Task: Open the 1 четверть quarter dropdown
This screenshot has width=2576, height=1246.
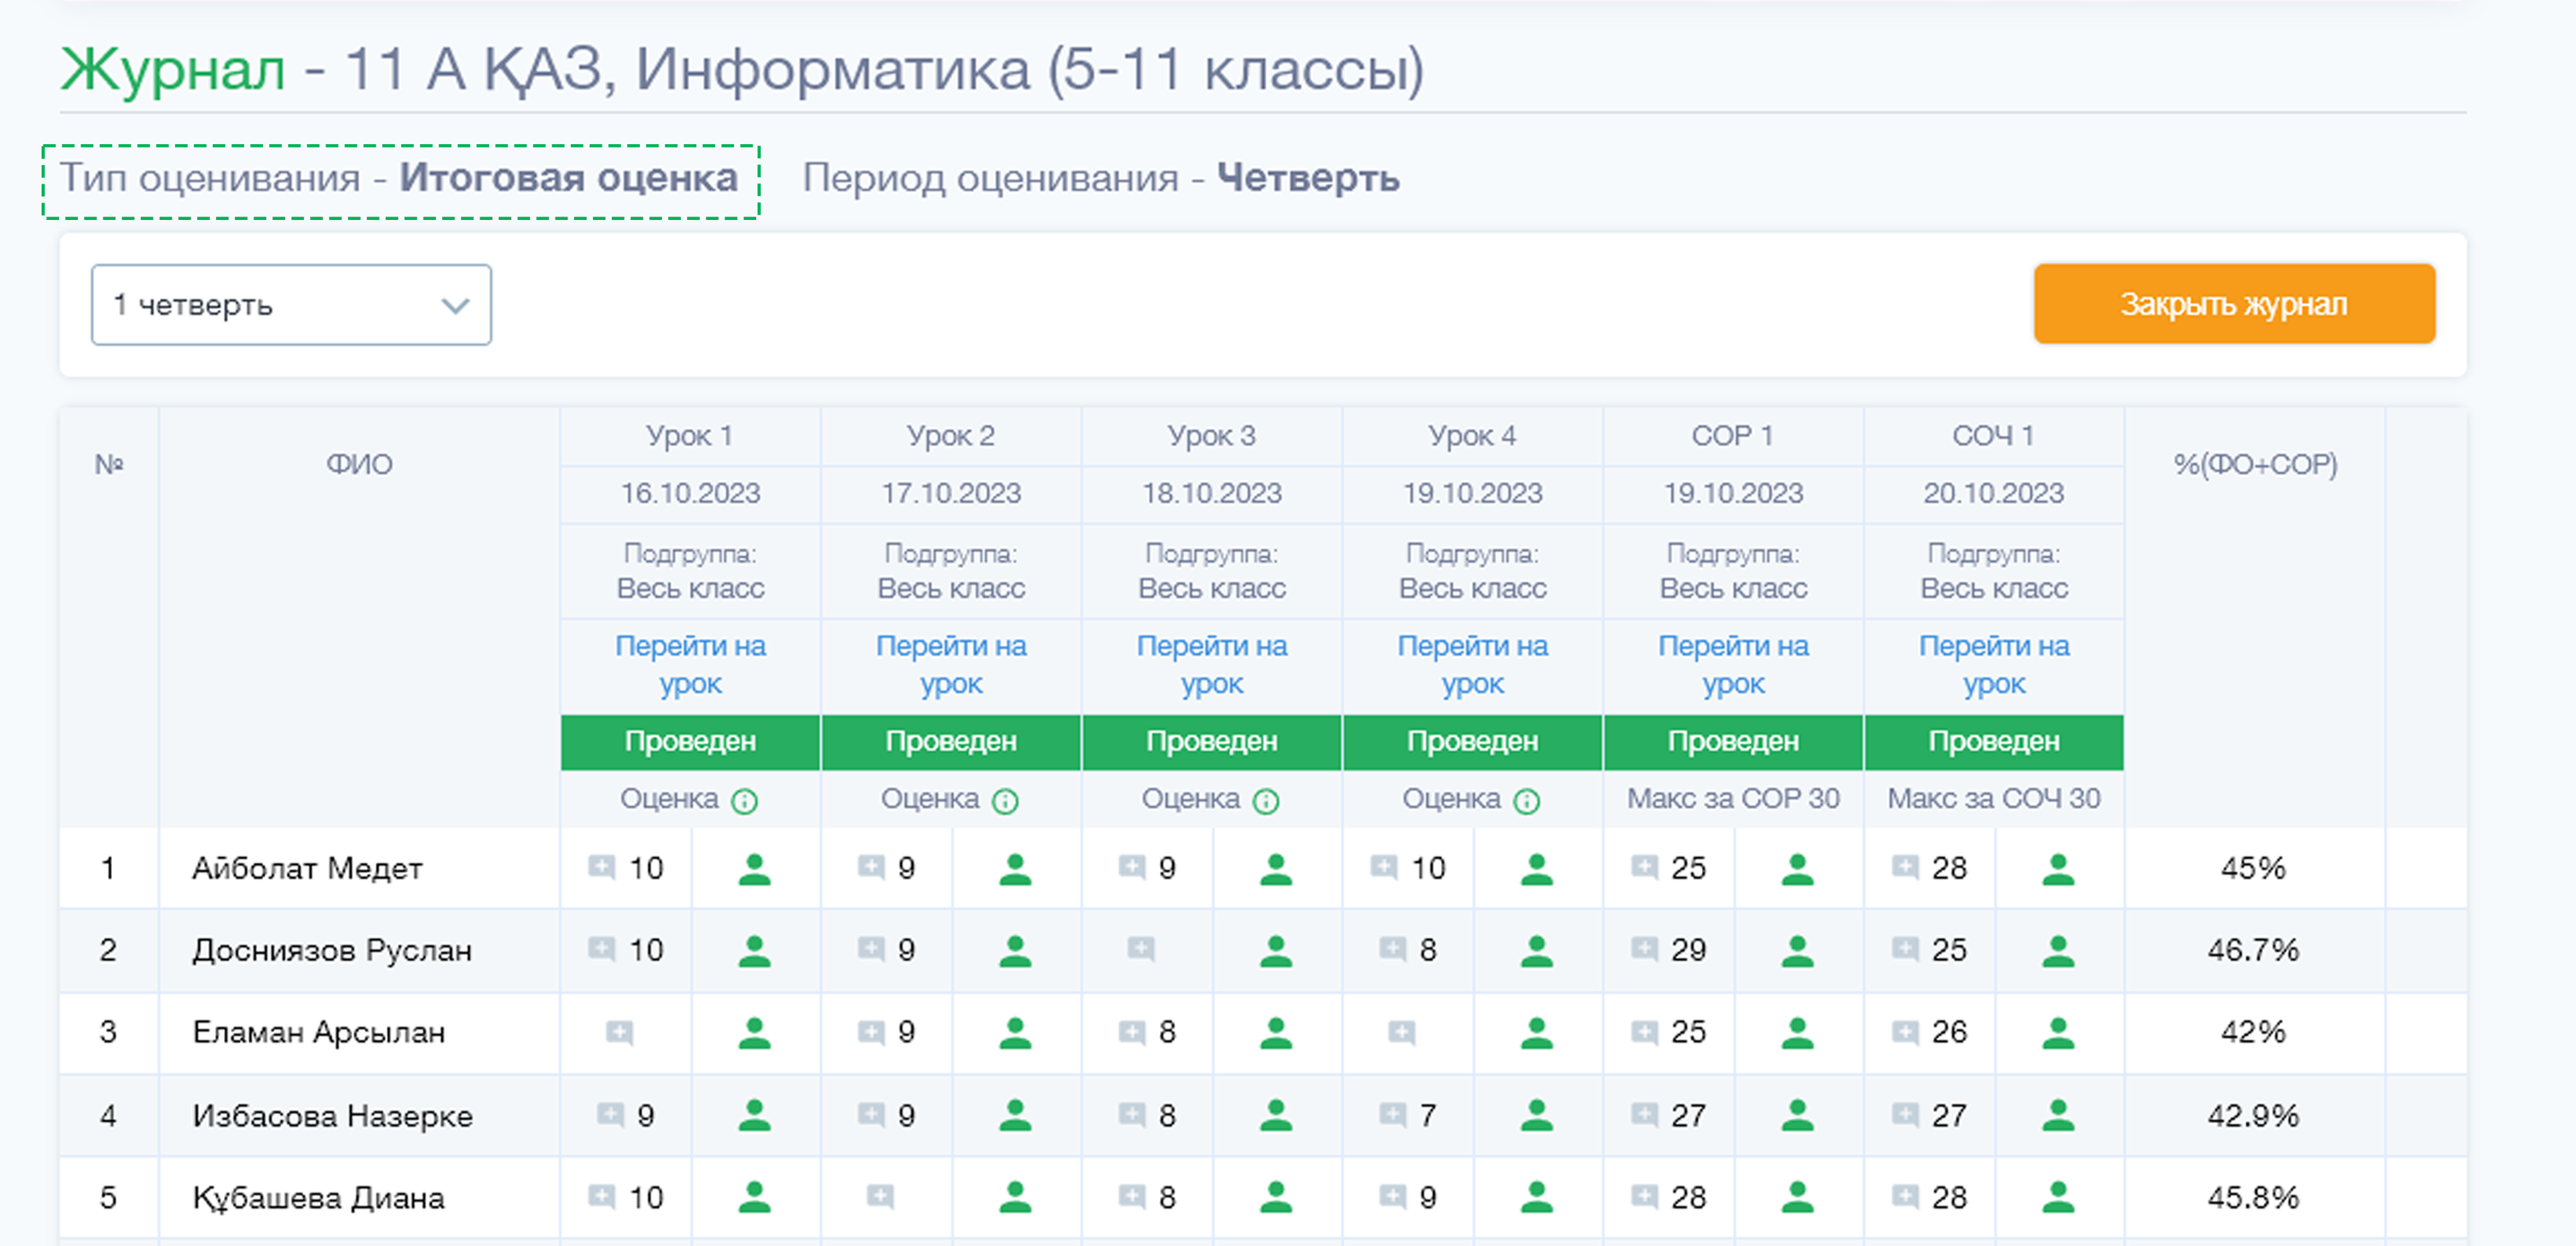Action: [291, 305]
